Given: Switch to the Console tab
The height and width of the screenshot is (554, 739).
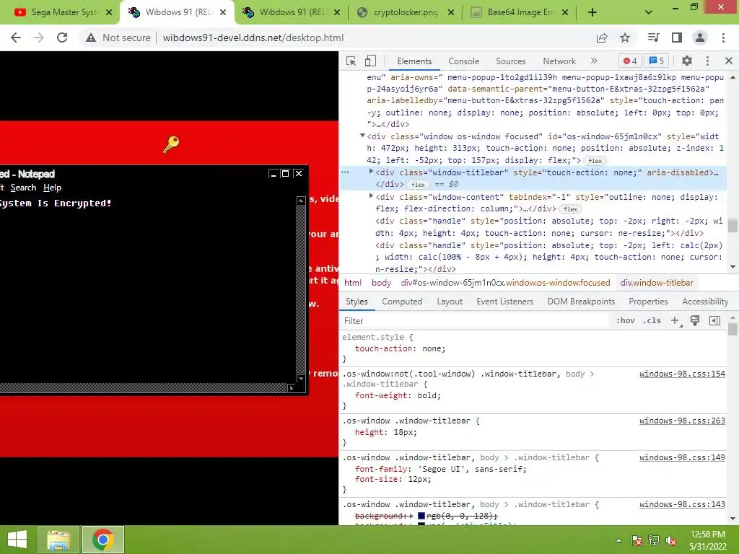Looking at the screenshot, I should (464, 61).
